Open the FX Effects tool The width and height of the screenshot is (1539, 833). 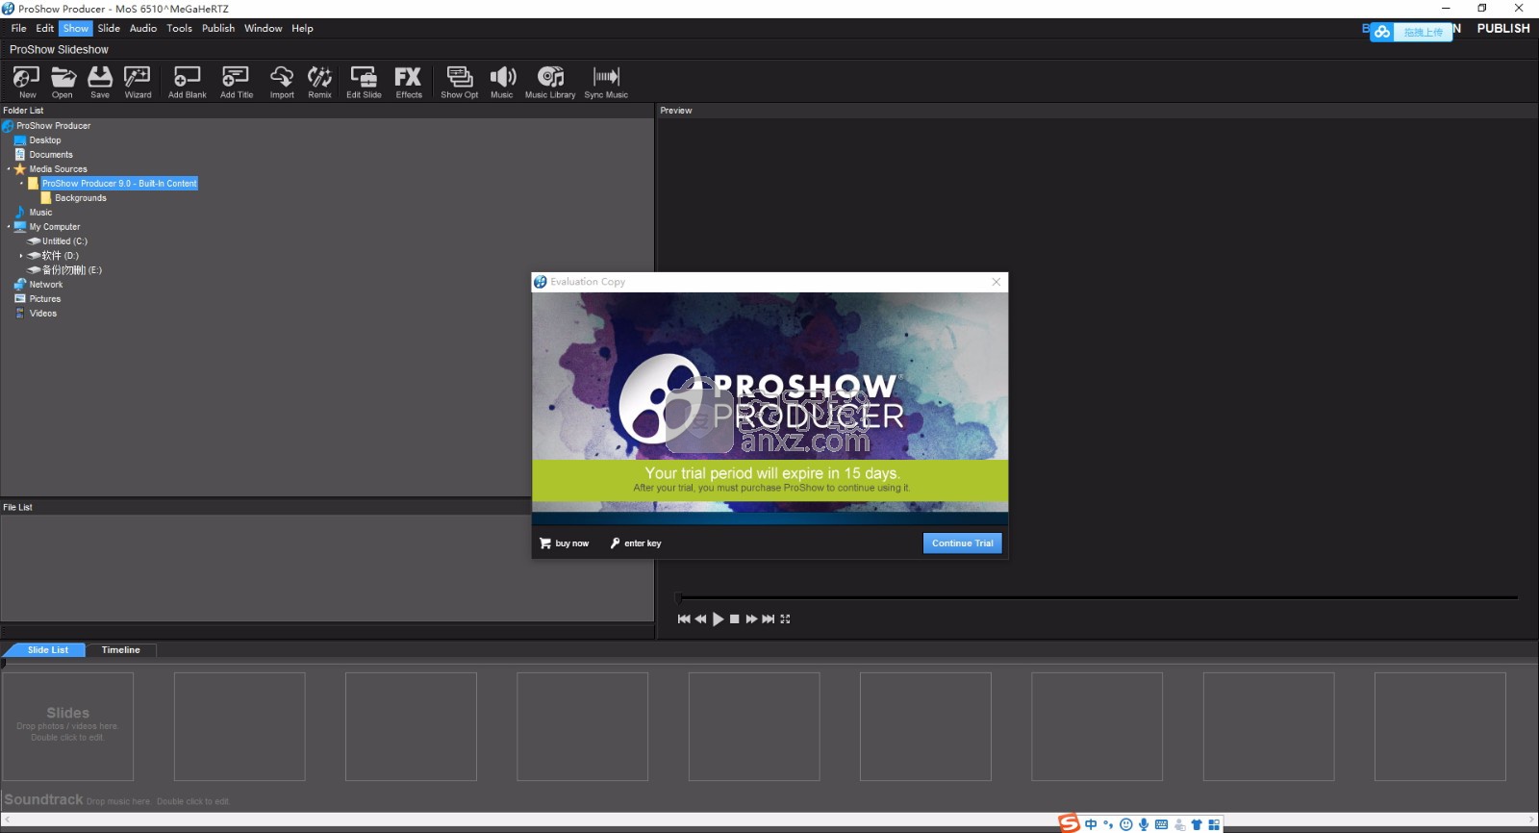(x=409, y=82)
